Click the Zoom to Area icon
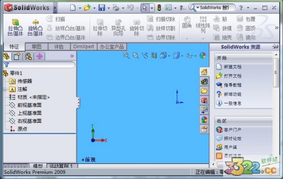 pyautogui.click(x=135, y=56)
